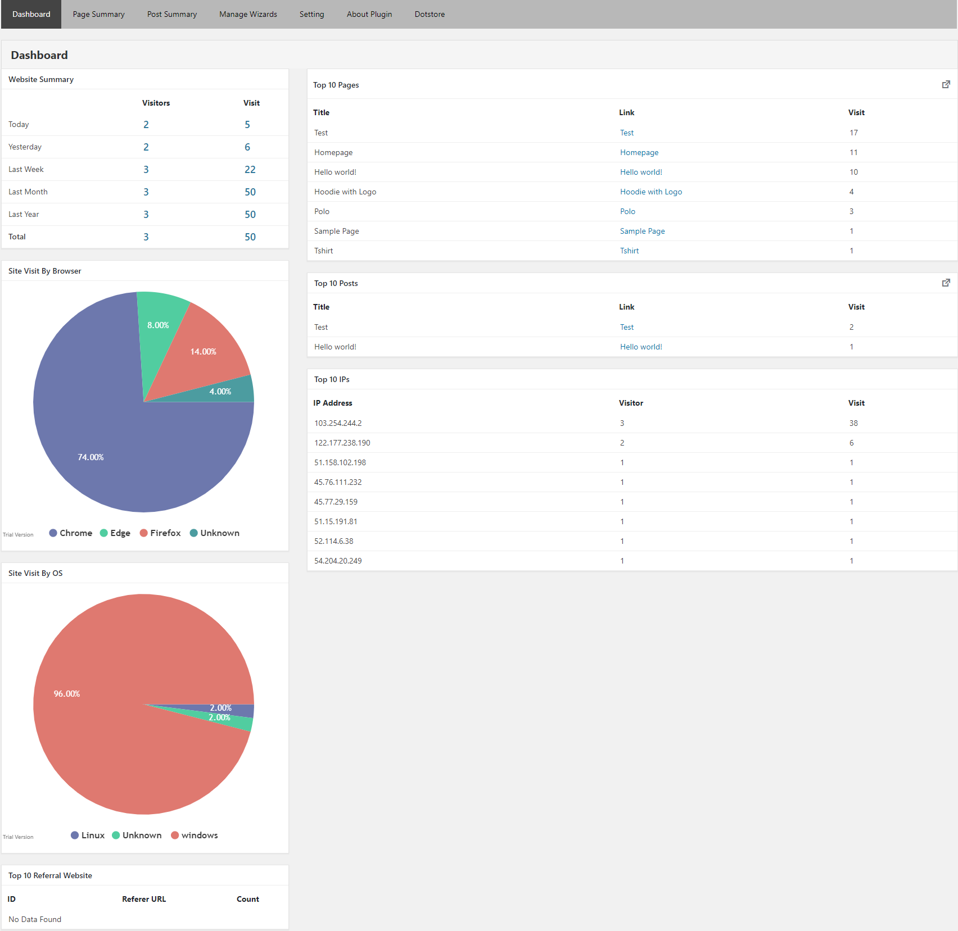Toggle Linux legend item in OS chart
The width and height of the screenshot is (958, 931).
coord(88,835)
